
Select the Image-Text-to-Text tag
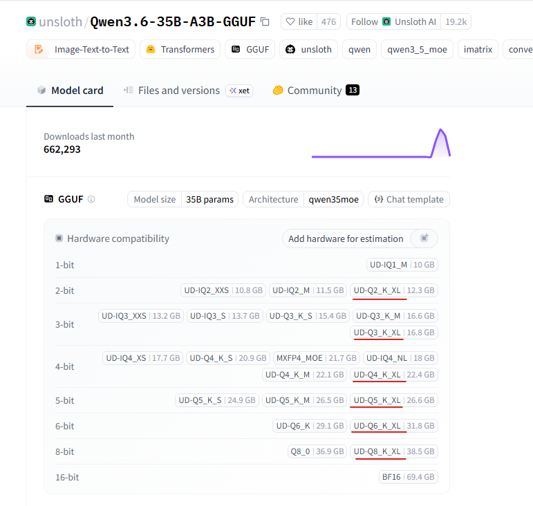tap(81, 50)
